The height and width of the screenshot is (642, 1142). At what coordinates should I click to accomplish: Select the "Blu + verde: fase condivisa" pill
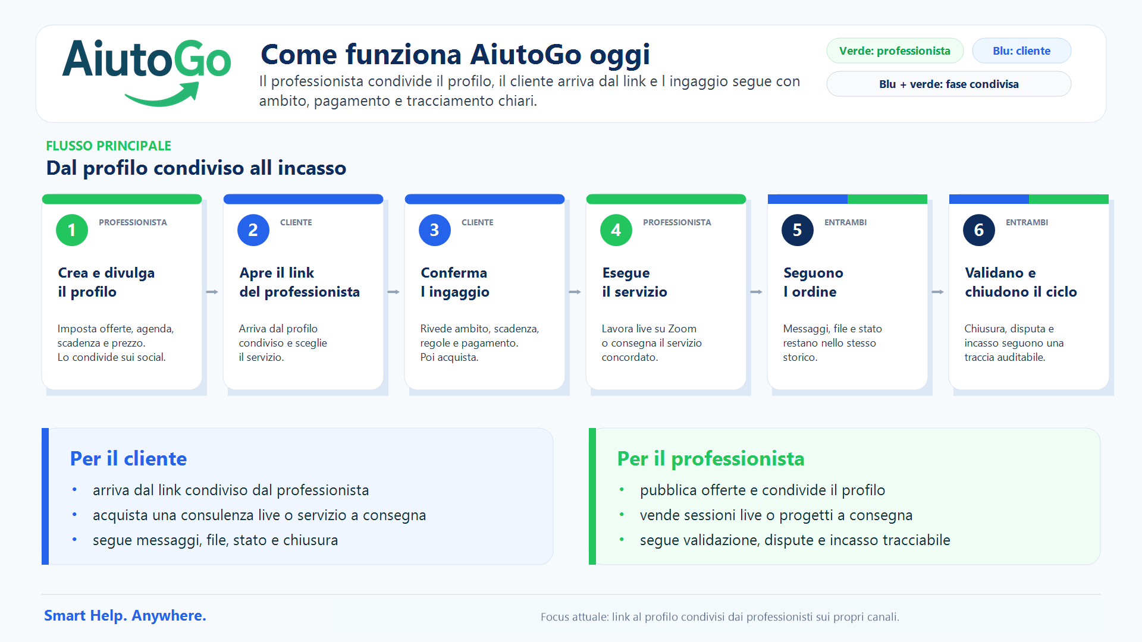click(x=949, y=84)
